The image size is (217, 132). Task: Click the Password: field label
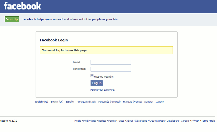79,69
